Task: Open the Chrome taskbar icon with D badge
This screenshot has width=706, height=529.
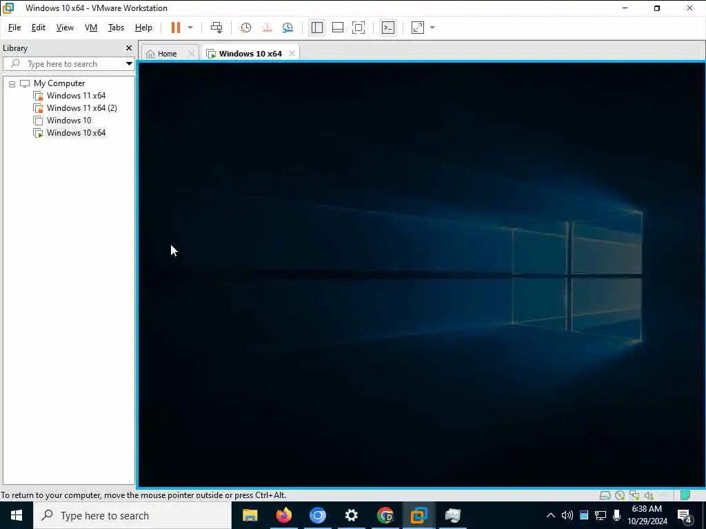Action: 385,515
